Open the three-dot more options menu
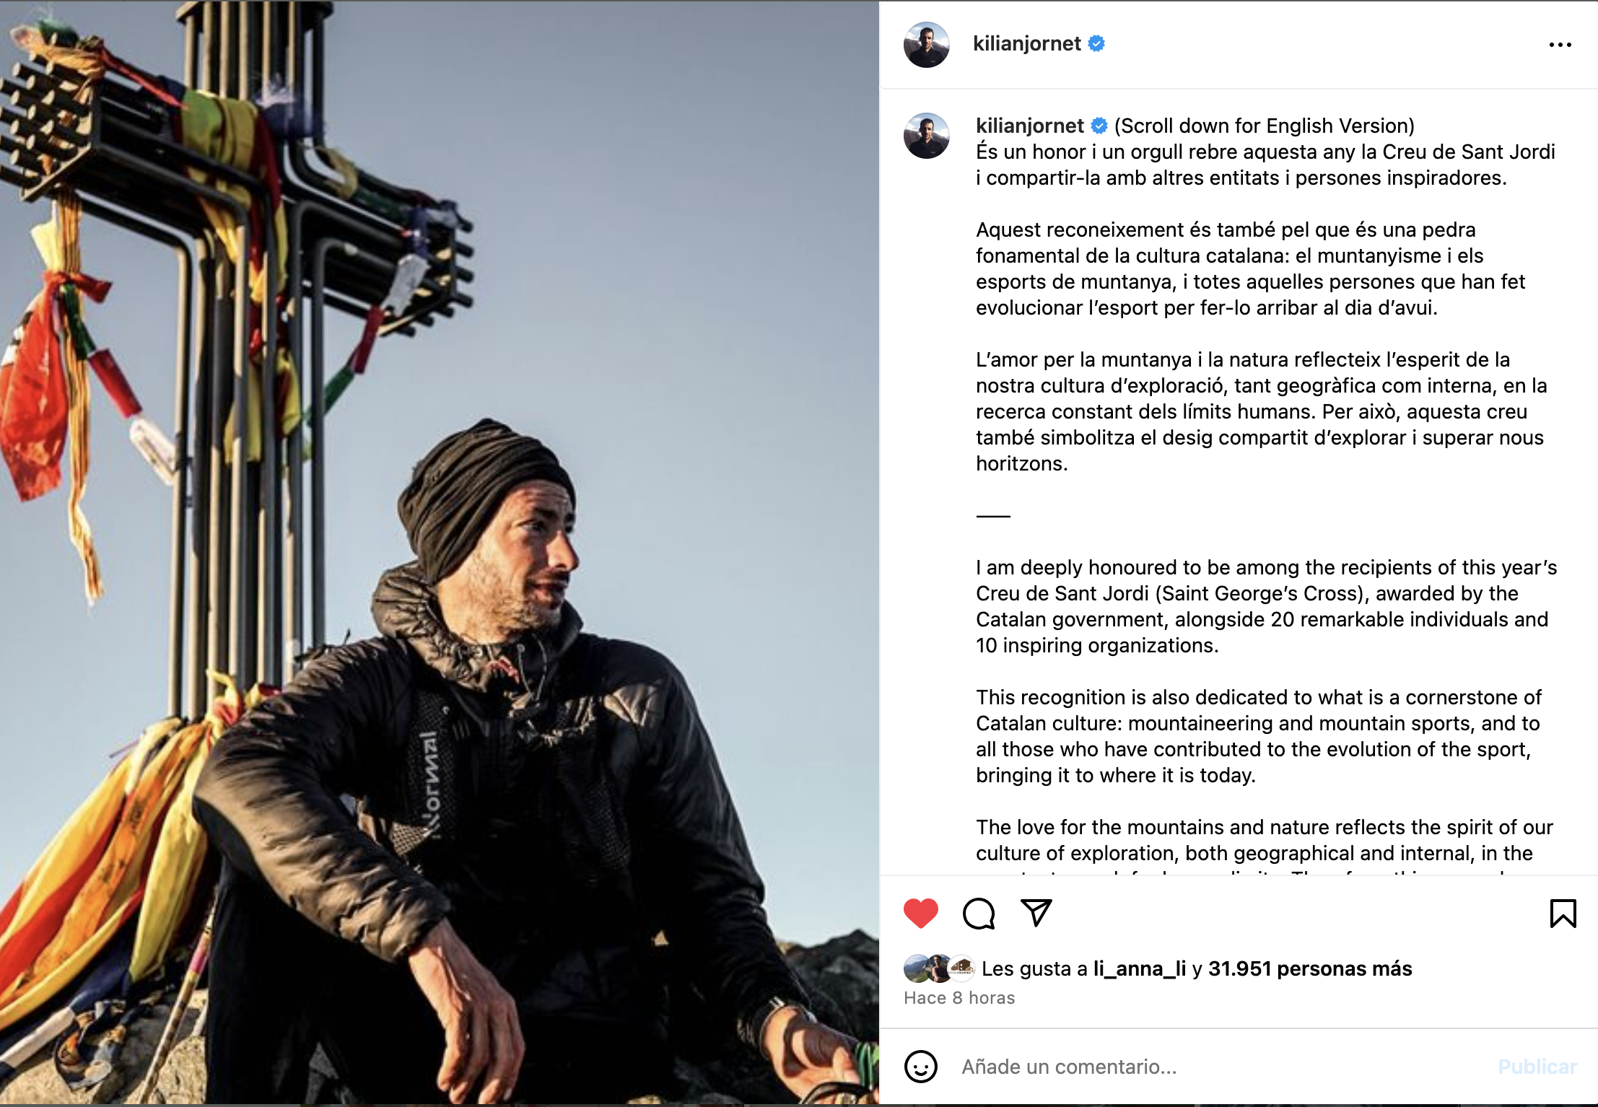This screenshot has height=1107, width=1598. (1560, 45)
